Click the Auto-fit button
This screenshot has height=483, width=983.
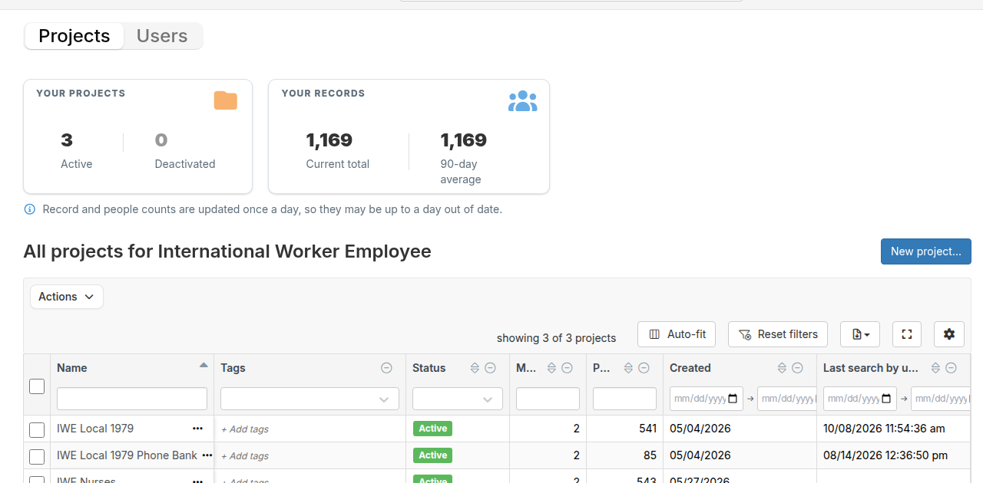[677, 334]
